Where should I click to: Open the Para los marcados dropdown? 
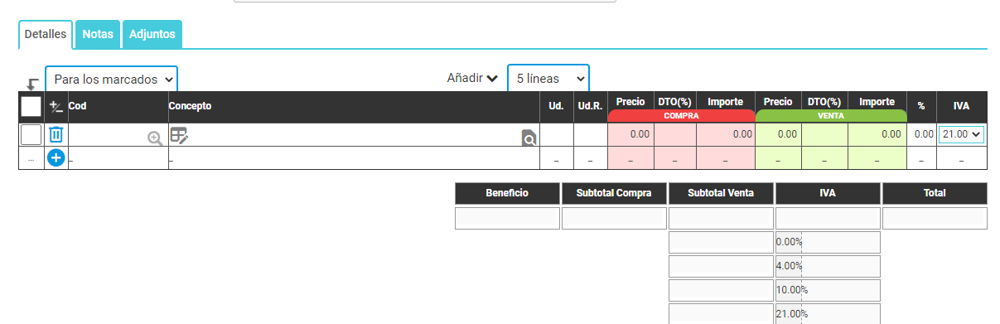tap(111, 79)
